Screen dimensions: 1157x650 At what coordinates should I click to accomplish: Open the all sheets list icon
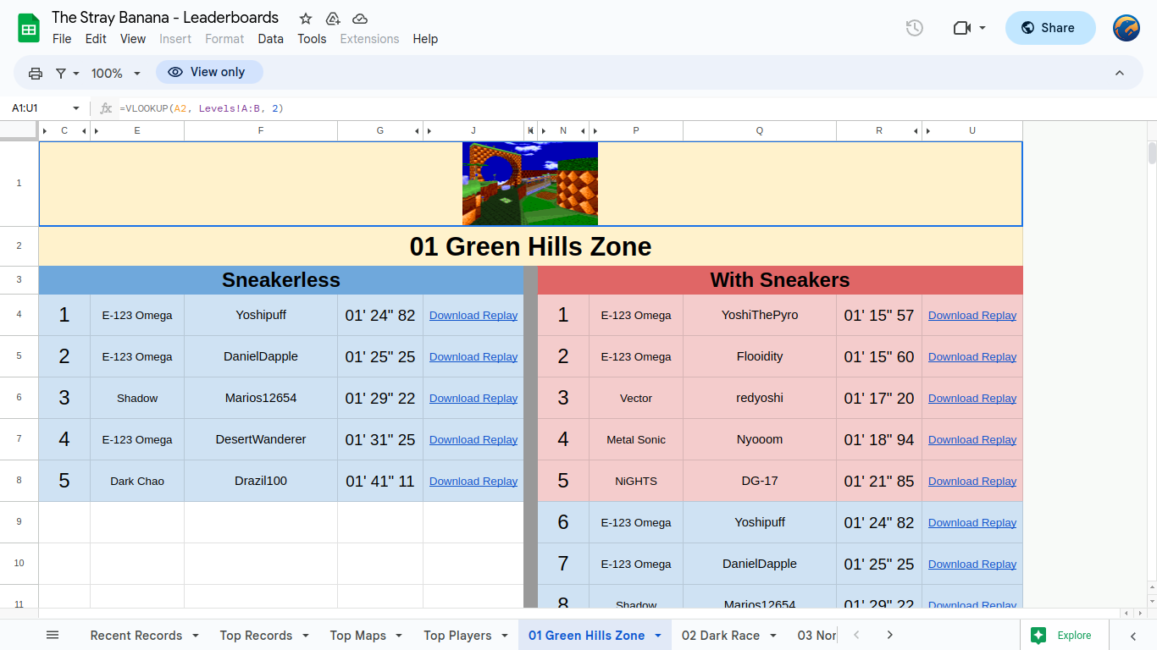pos(53,635)
